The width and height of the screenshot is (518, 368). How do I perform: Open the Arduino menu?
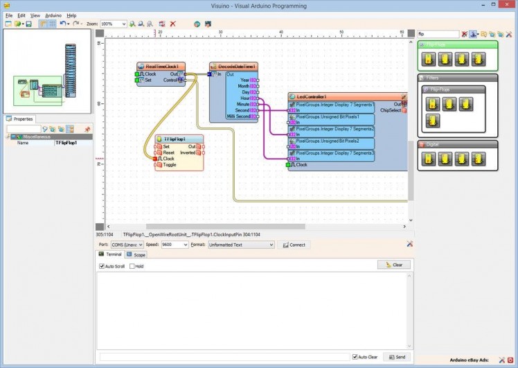[53, 15]
